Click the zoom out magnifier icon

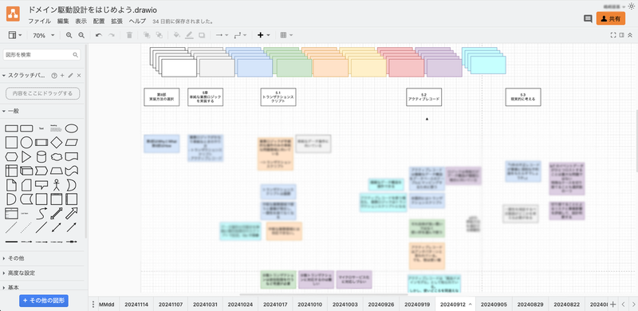(x=81, y=35)
